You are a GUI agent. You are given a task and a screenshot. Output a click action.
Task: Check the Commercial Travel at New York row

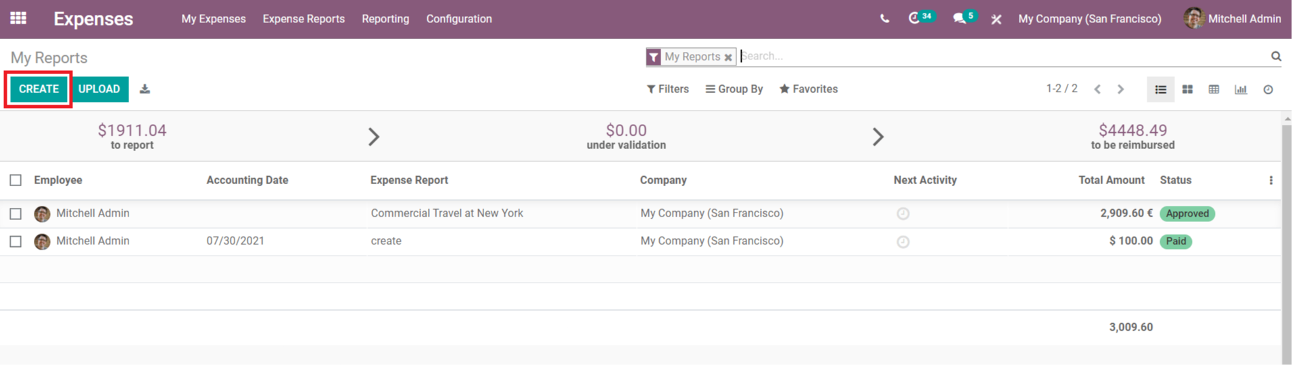16,214
